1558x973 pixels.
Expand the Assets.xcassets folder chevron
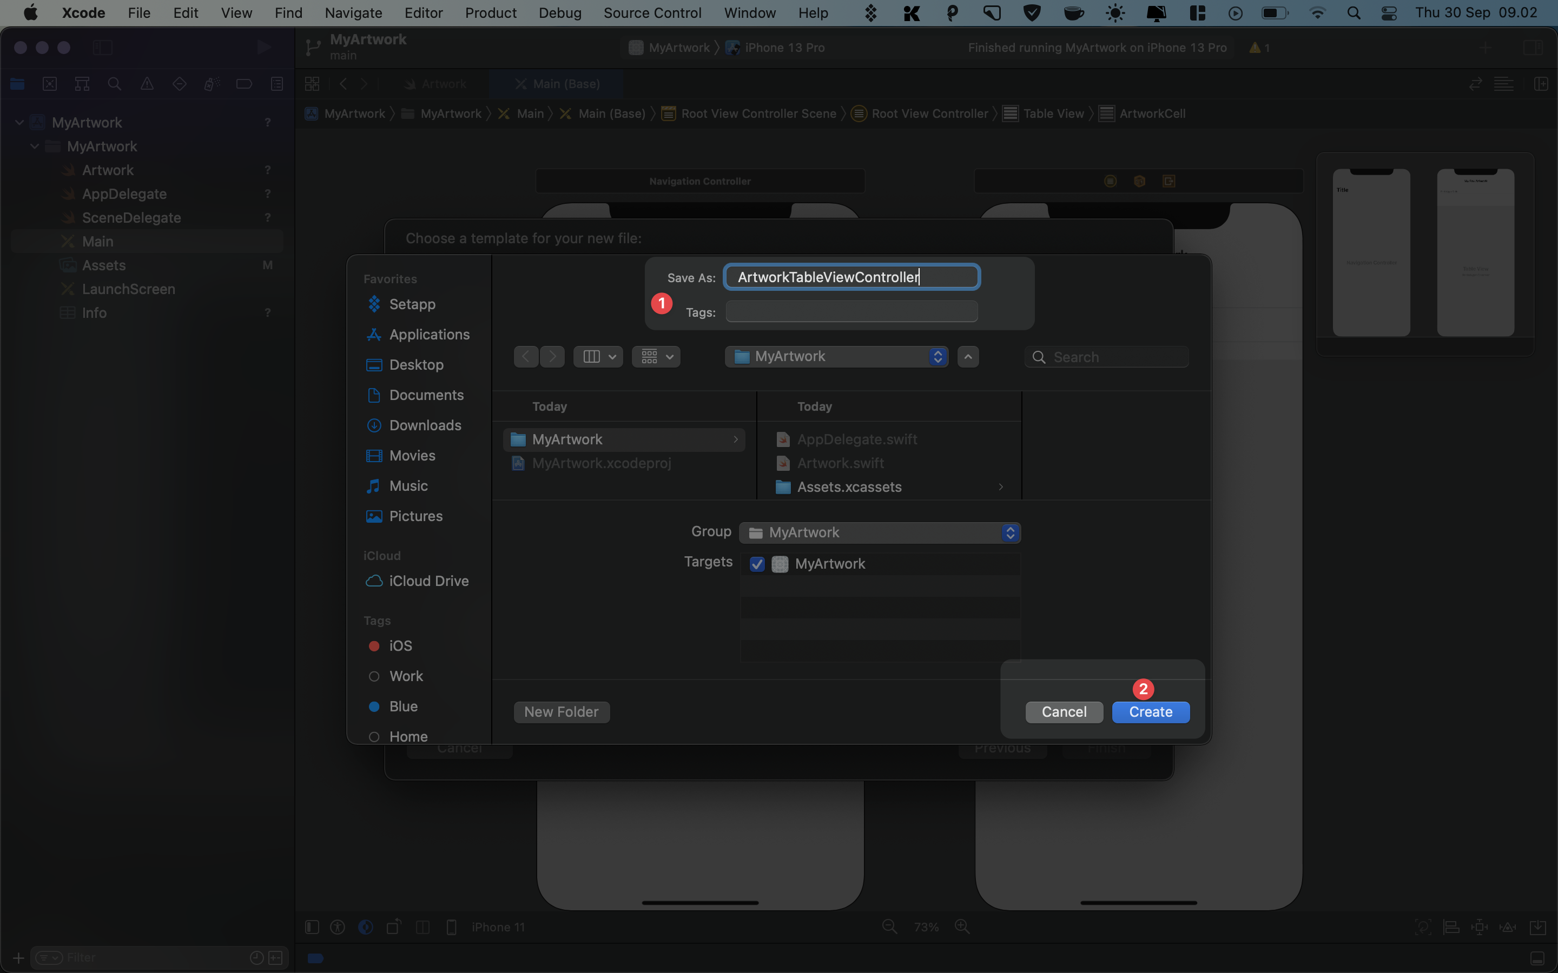(x=1000, y=487)
